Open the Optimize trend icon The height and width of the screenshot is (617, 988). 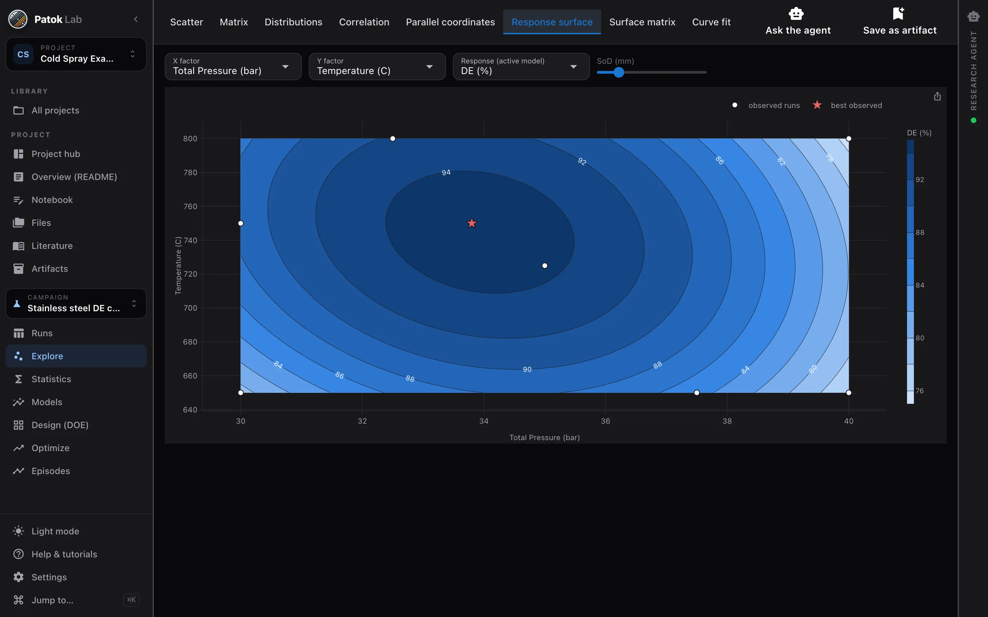(x=19, y=448)
